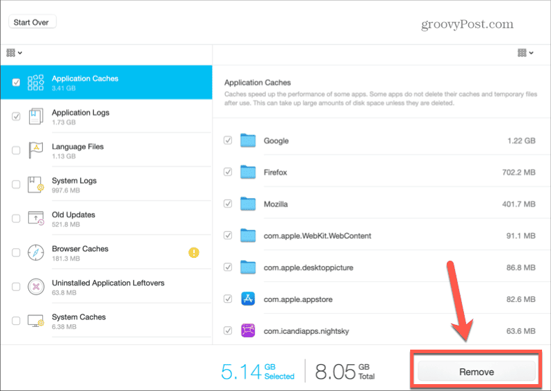
Task: Click the Application Caches heading in details
Action: pos(258,83)
